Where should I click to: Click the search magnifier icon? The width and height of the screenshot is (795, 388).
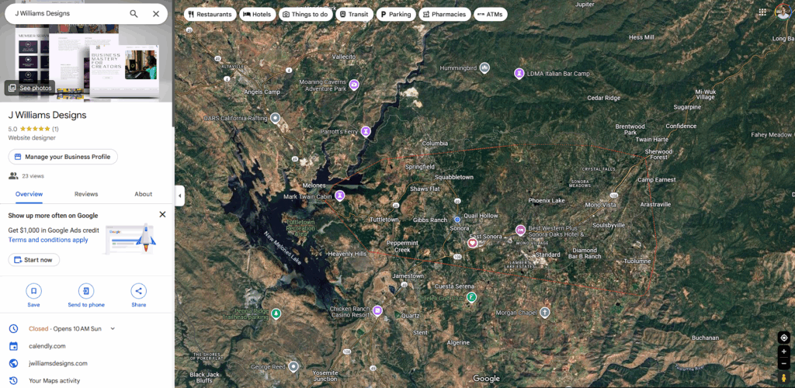pyautogui.click(x=134, y=14)
